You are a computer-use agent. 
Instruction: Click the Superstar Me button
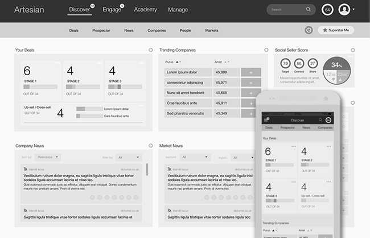point(336,30)
